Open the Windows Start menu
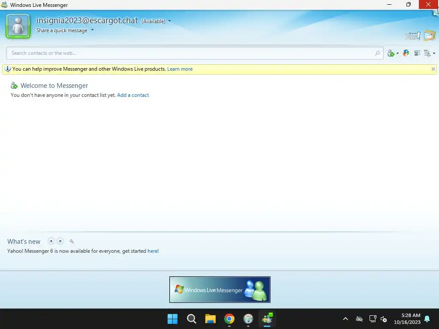Image resolution: width=439 pixels, height=329 pixels. (172, 319)
